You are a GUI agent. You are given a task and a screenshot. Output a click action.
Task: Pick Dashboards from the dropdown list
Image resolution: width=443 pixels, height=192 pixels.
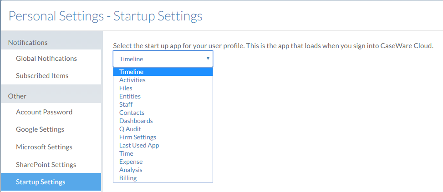coord(136,121)
